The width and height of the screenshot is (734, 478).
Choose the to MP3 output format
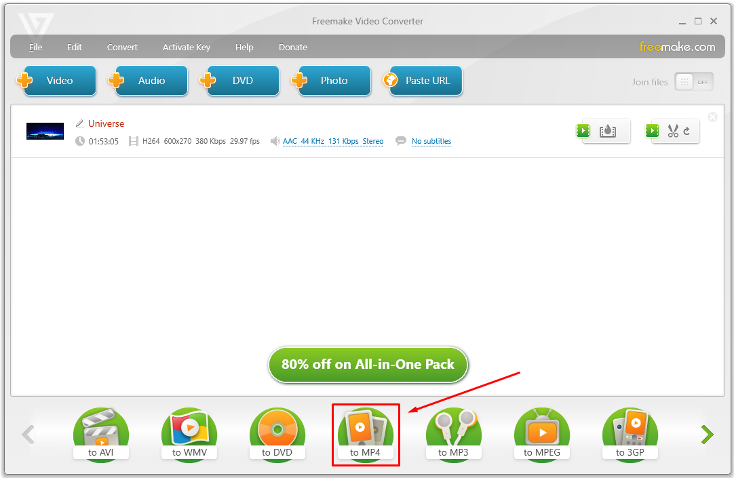pos(454,435)
